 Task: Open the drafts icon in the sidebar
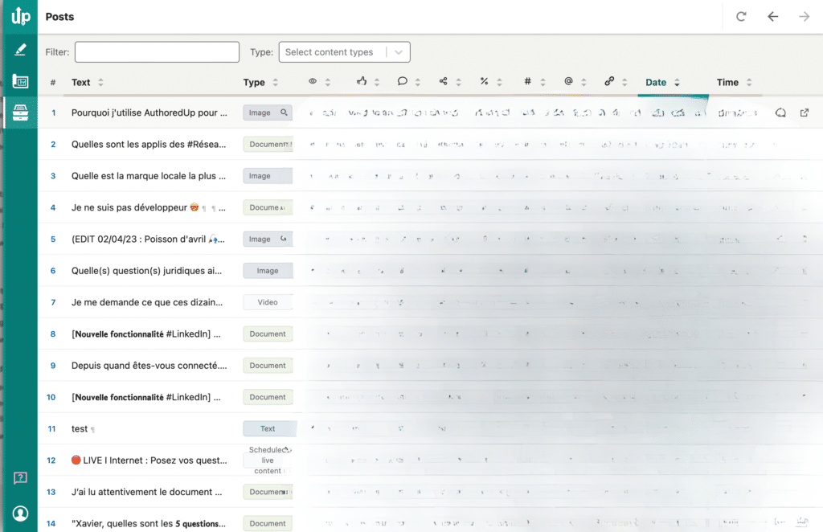tap(20, 81)
